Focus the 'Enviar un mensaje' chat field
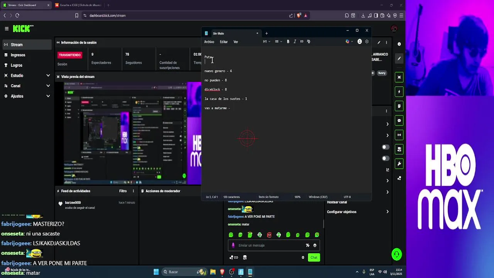Image resolution: width=494 pixels, height=278 pixels. [274, 245]
